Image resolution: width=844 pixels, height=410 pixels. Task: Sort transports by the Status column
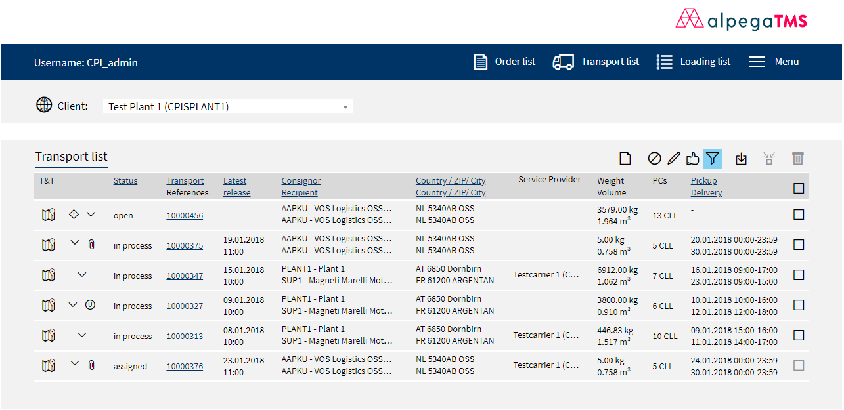[125, 180]
